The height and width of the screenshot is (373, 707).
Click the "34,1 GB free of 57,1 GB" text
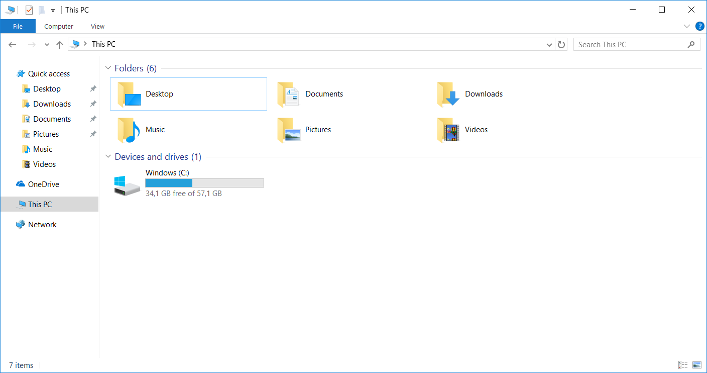coord(184,193)
